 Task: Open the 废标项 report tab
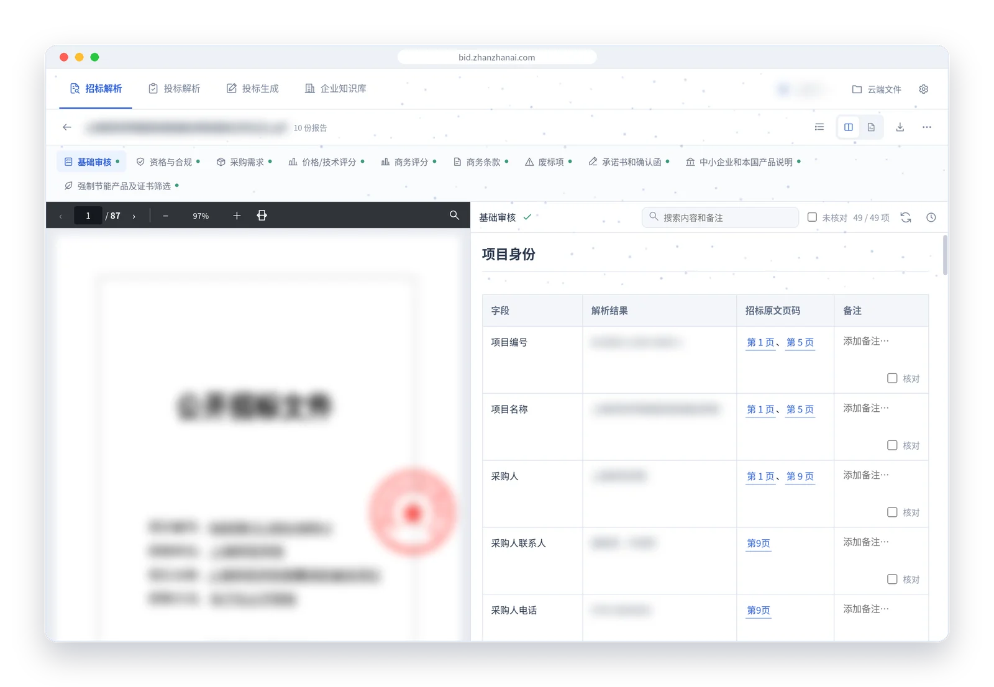coord(549,162)
